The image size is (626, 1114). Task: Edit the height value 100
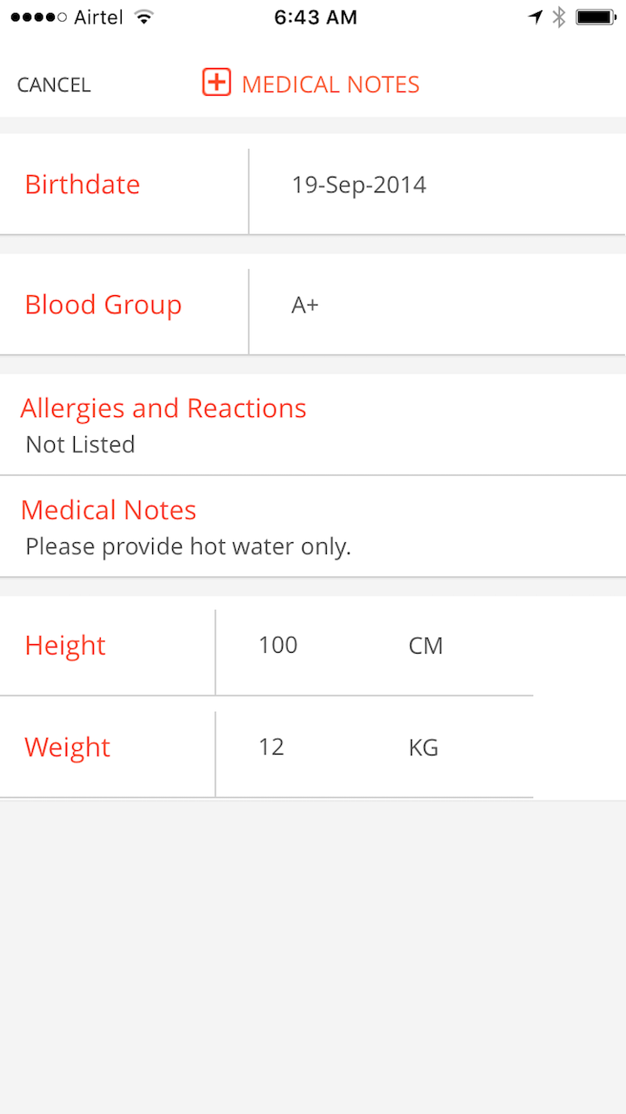pyautogui.click(x=278, y=645)
